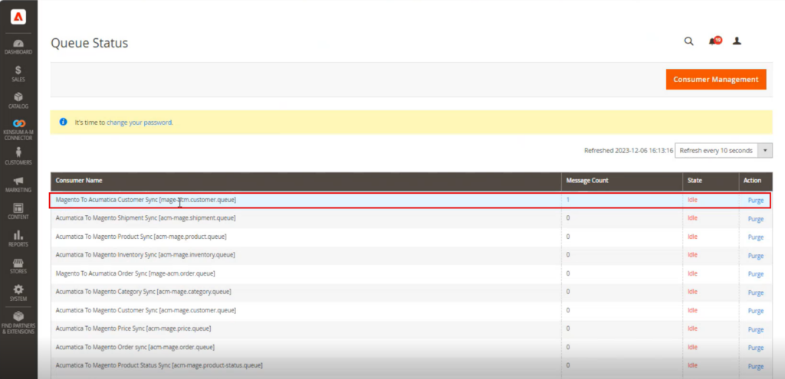Click message count 1 in Customer Sync row
The width and height of the screenshot is (785, 379).
568,200
